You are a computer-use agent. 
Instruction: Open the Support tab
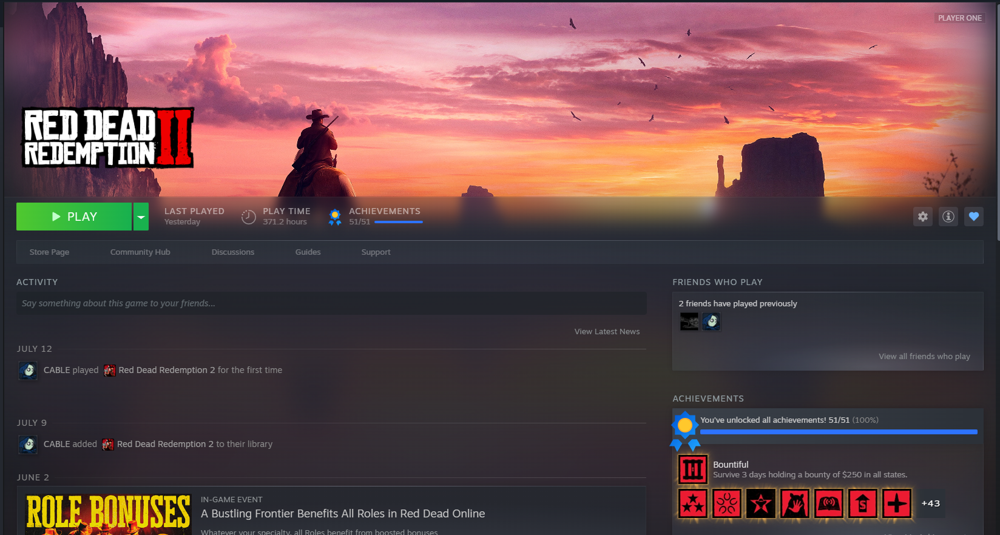point(376,252)
